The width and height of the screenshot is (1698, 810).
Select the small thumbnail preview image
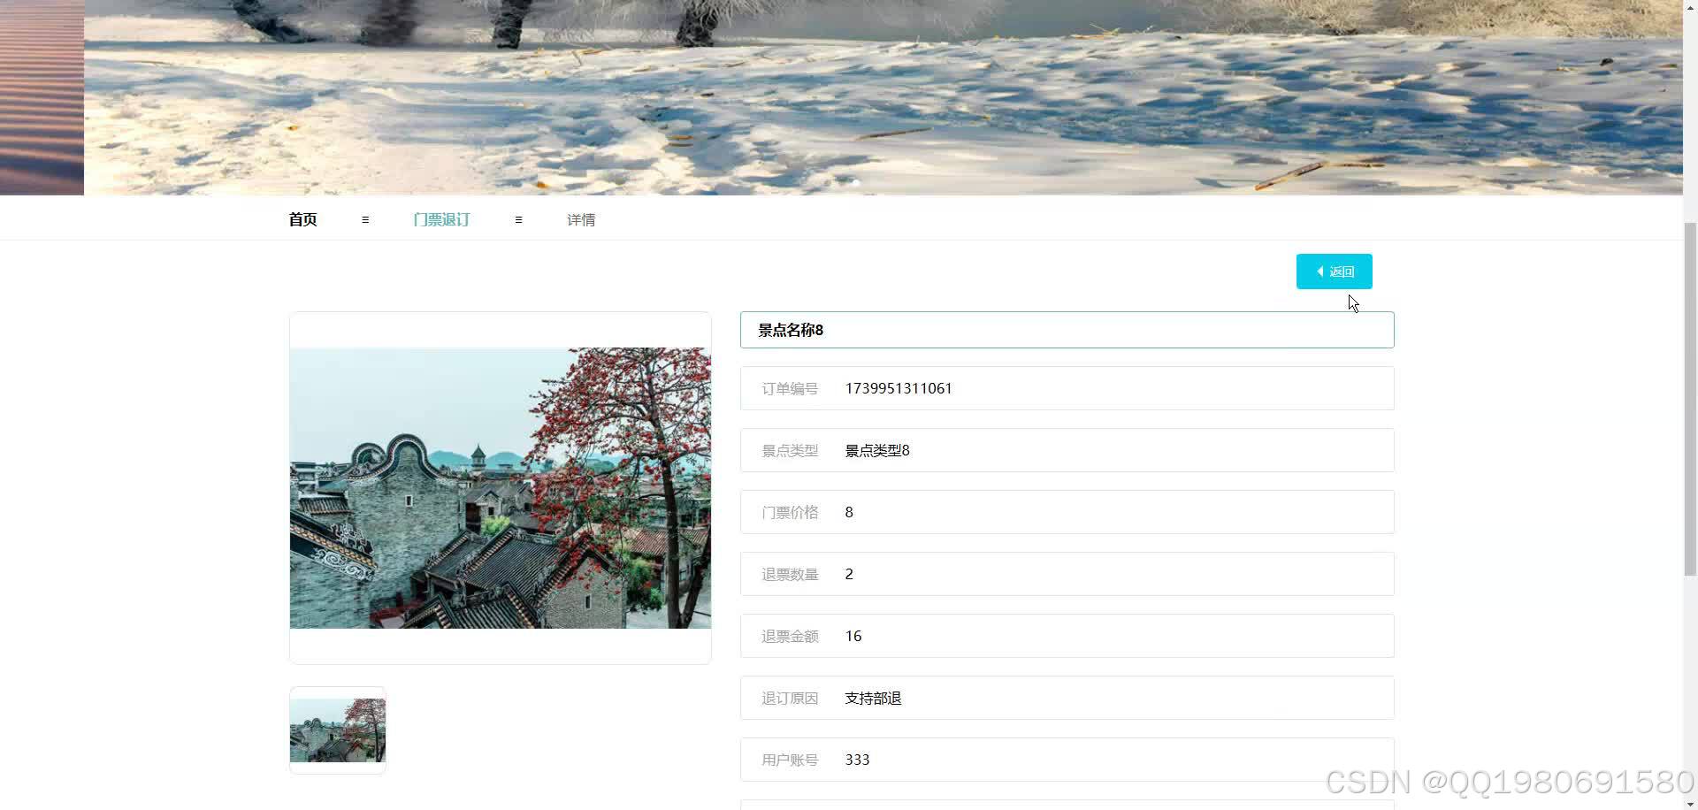pyautogui.click(x=338, y=730)
